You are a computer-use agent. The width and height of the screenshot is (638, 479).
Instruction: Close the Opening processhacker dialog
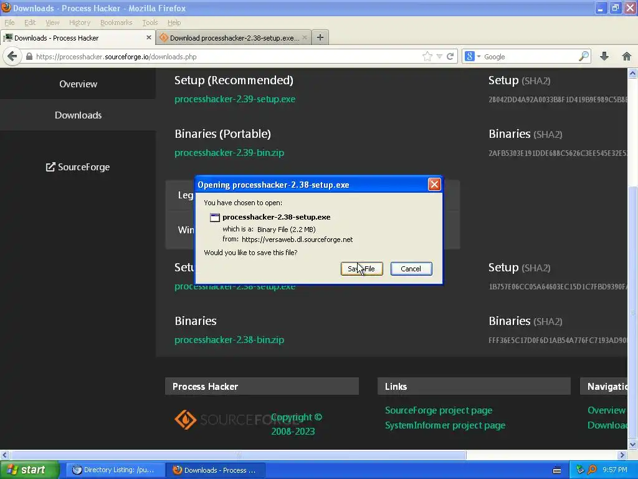click(x=434, y=185)
